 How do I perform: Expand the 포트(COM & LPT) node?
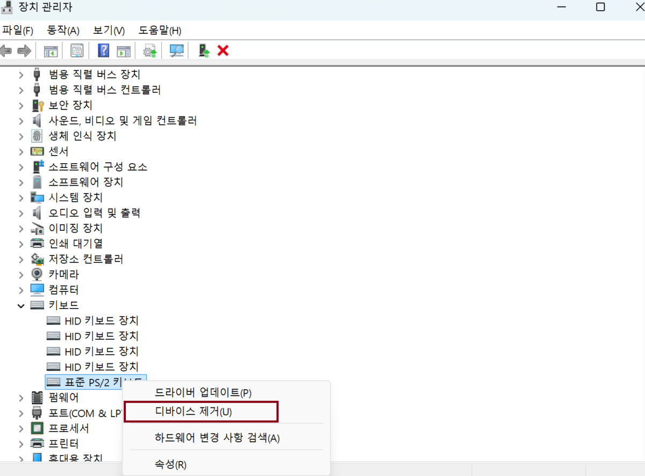21,413
